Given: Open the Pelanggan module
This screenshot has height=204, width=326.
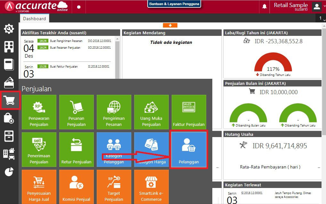Looking at the screenshot, I should click(x=189, y=149).
